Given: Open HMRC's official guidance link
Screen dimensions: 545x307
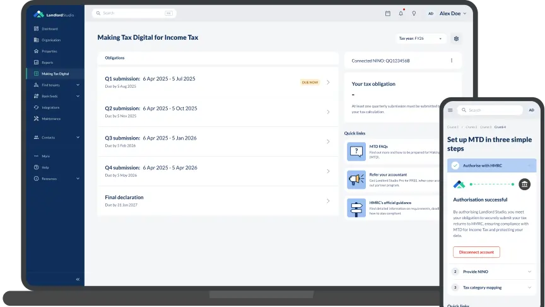Looking at the screenshot, I should click(393, 208).
